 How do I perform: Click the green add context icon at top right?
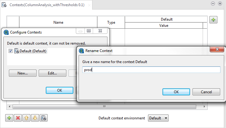[x=213, y=20]
